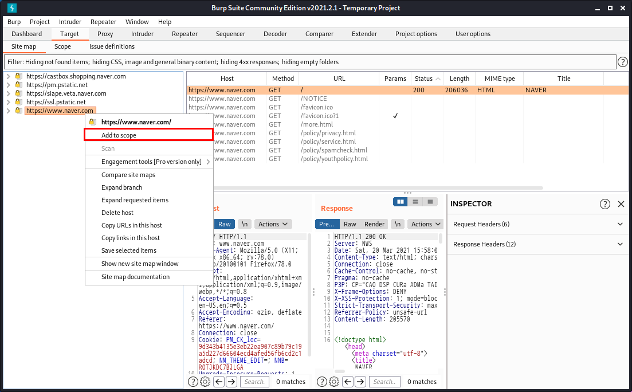Select the /more.html request row
Viewport: 632px width, 392px height.
[407, 124]
